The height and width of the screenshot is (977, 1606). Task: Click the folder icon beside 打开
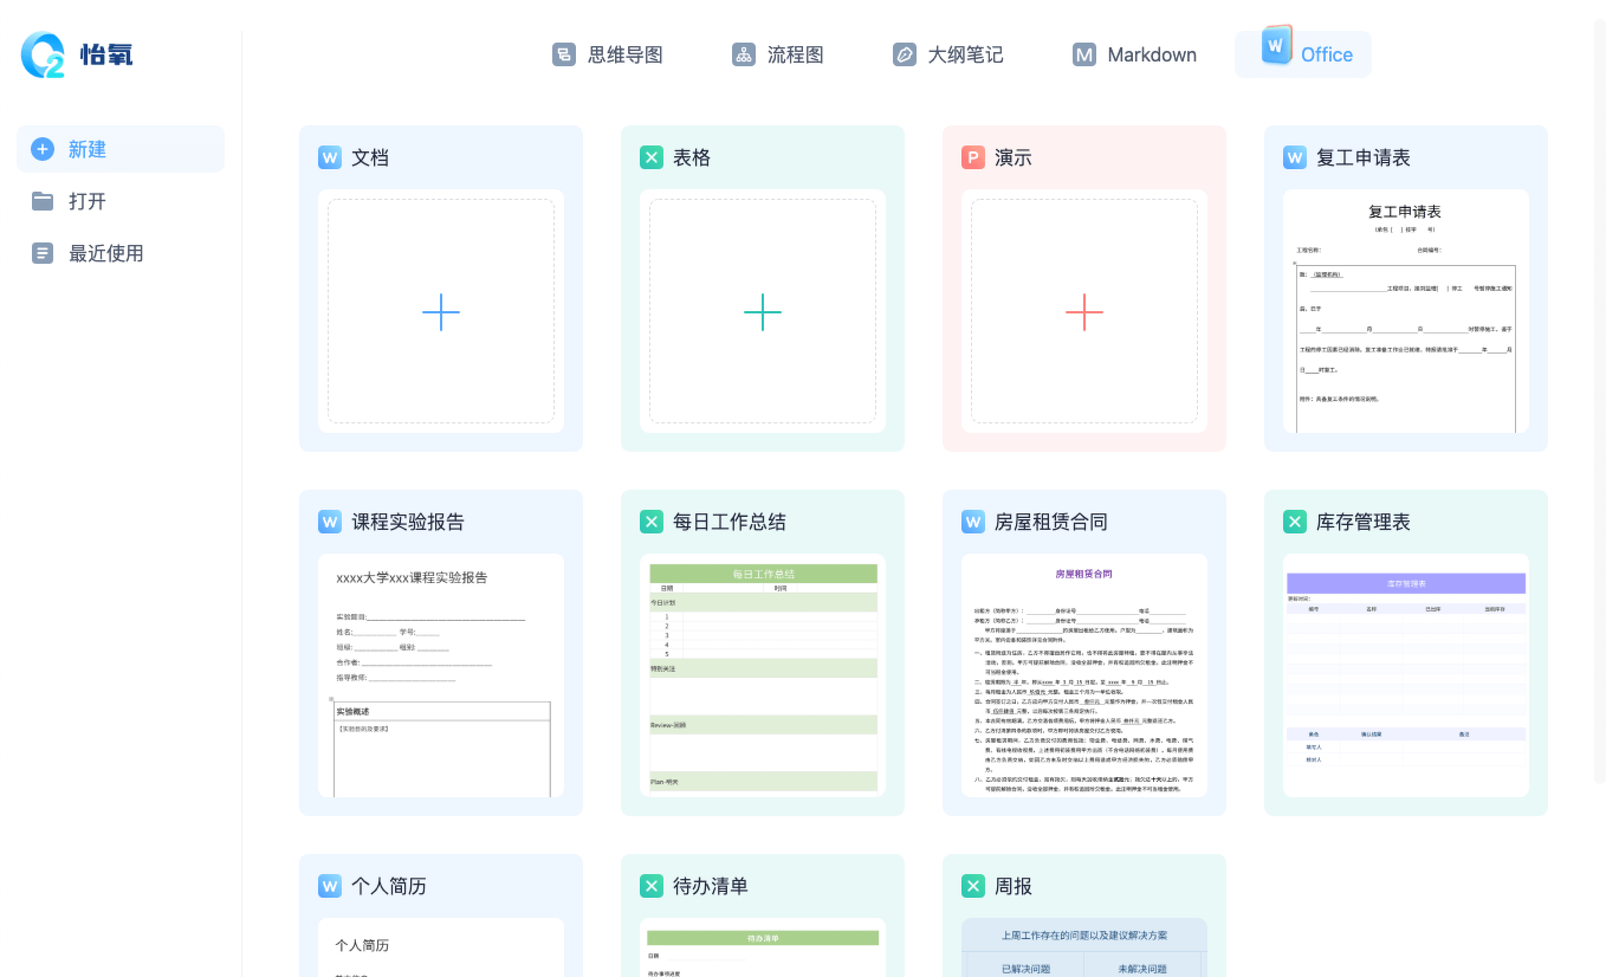point(43,202)
